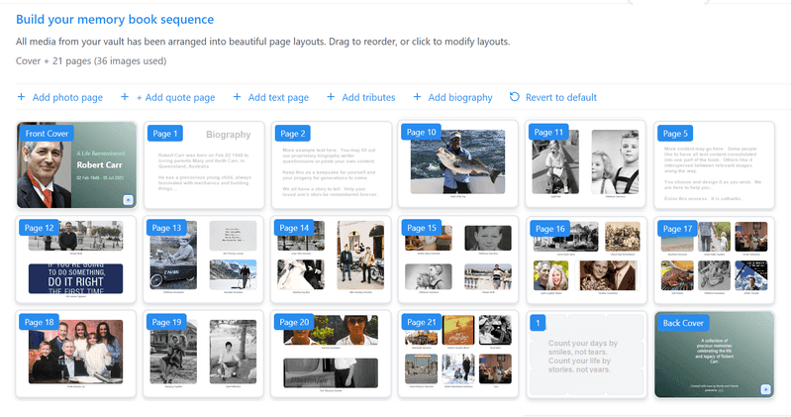Click the Add biography label
Screen dimensions: 791x417
tap(460, 97)
